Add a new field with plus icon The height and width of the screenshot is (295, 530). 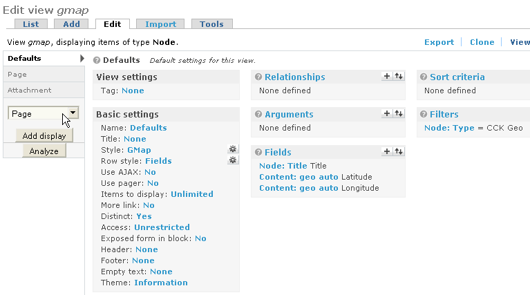[x=387, y=152]
